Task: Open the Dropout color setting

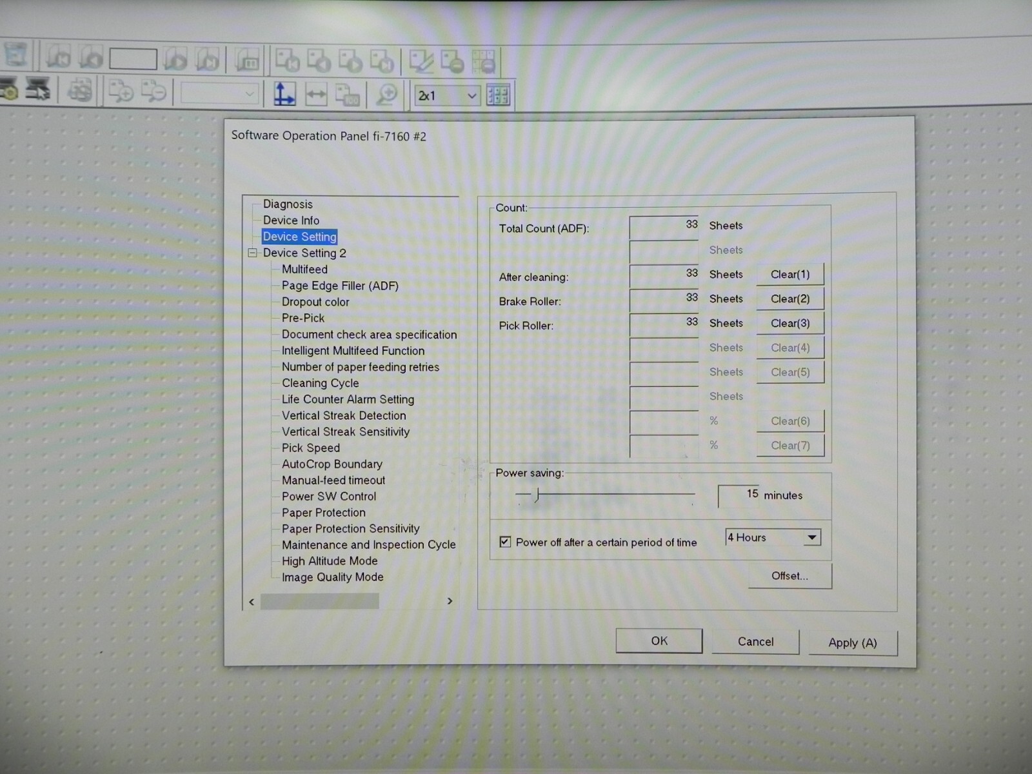Action: click(x=315, y=301)
